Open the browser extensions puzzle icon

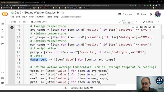(153, 5)
